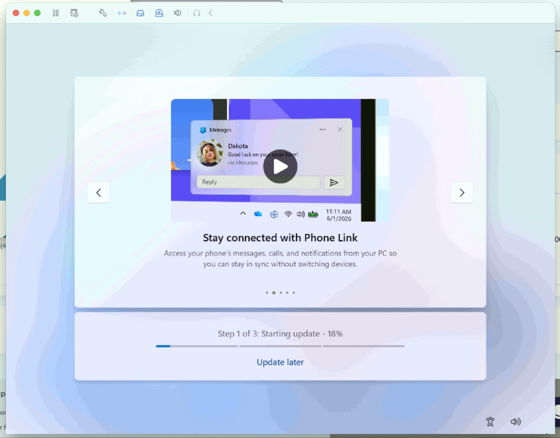The image size is (560, 438).
Task: Click the network arrows icon in toolbar
Action: click(122, 13)
